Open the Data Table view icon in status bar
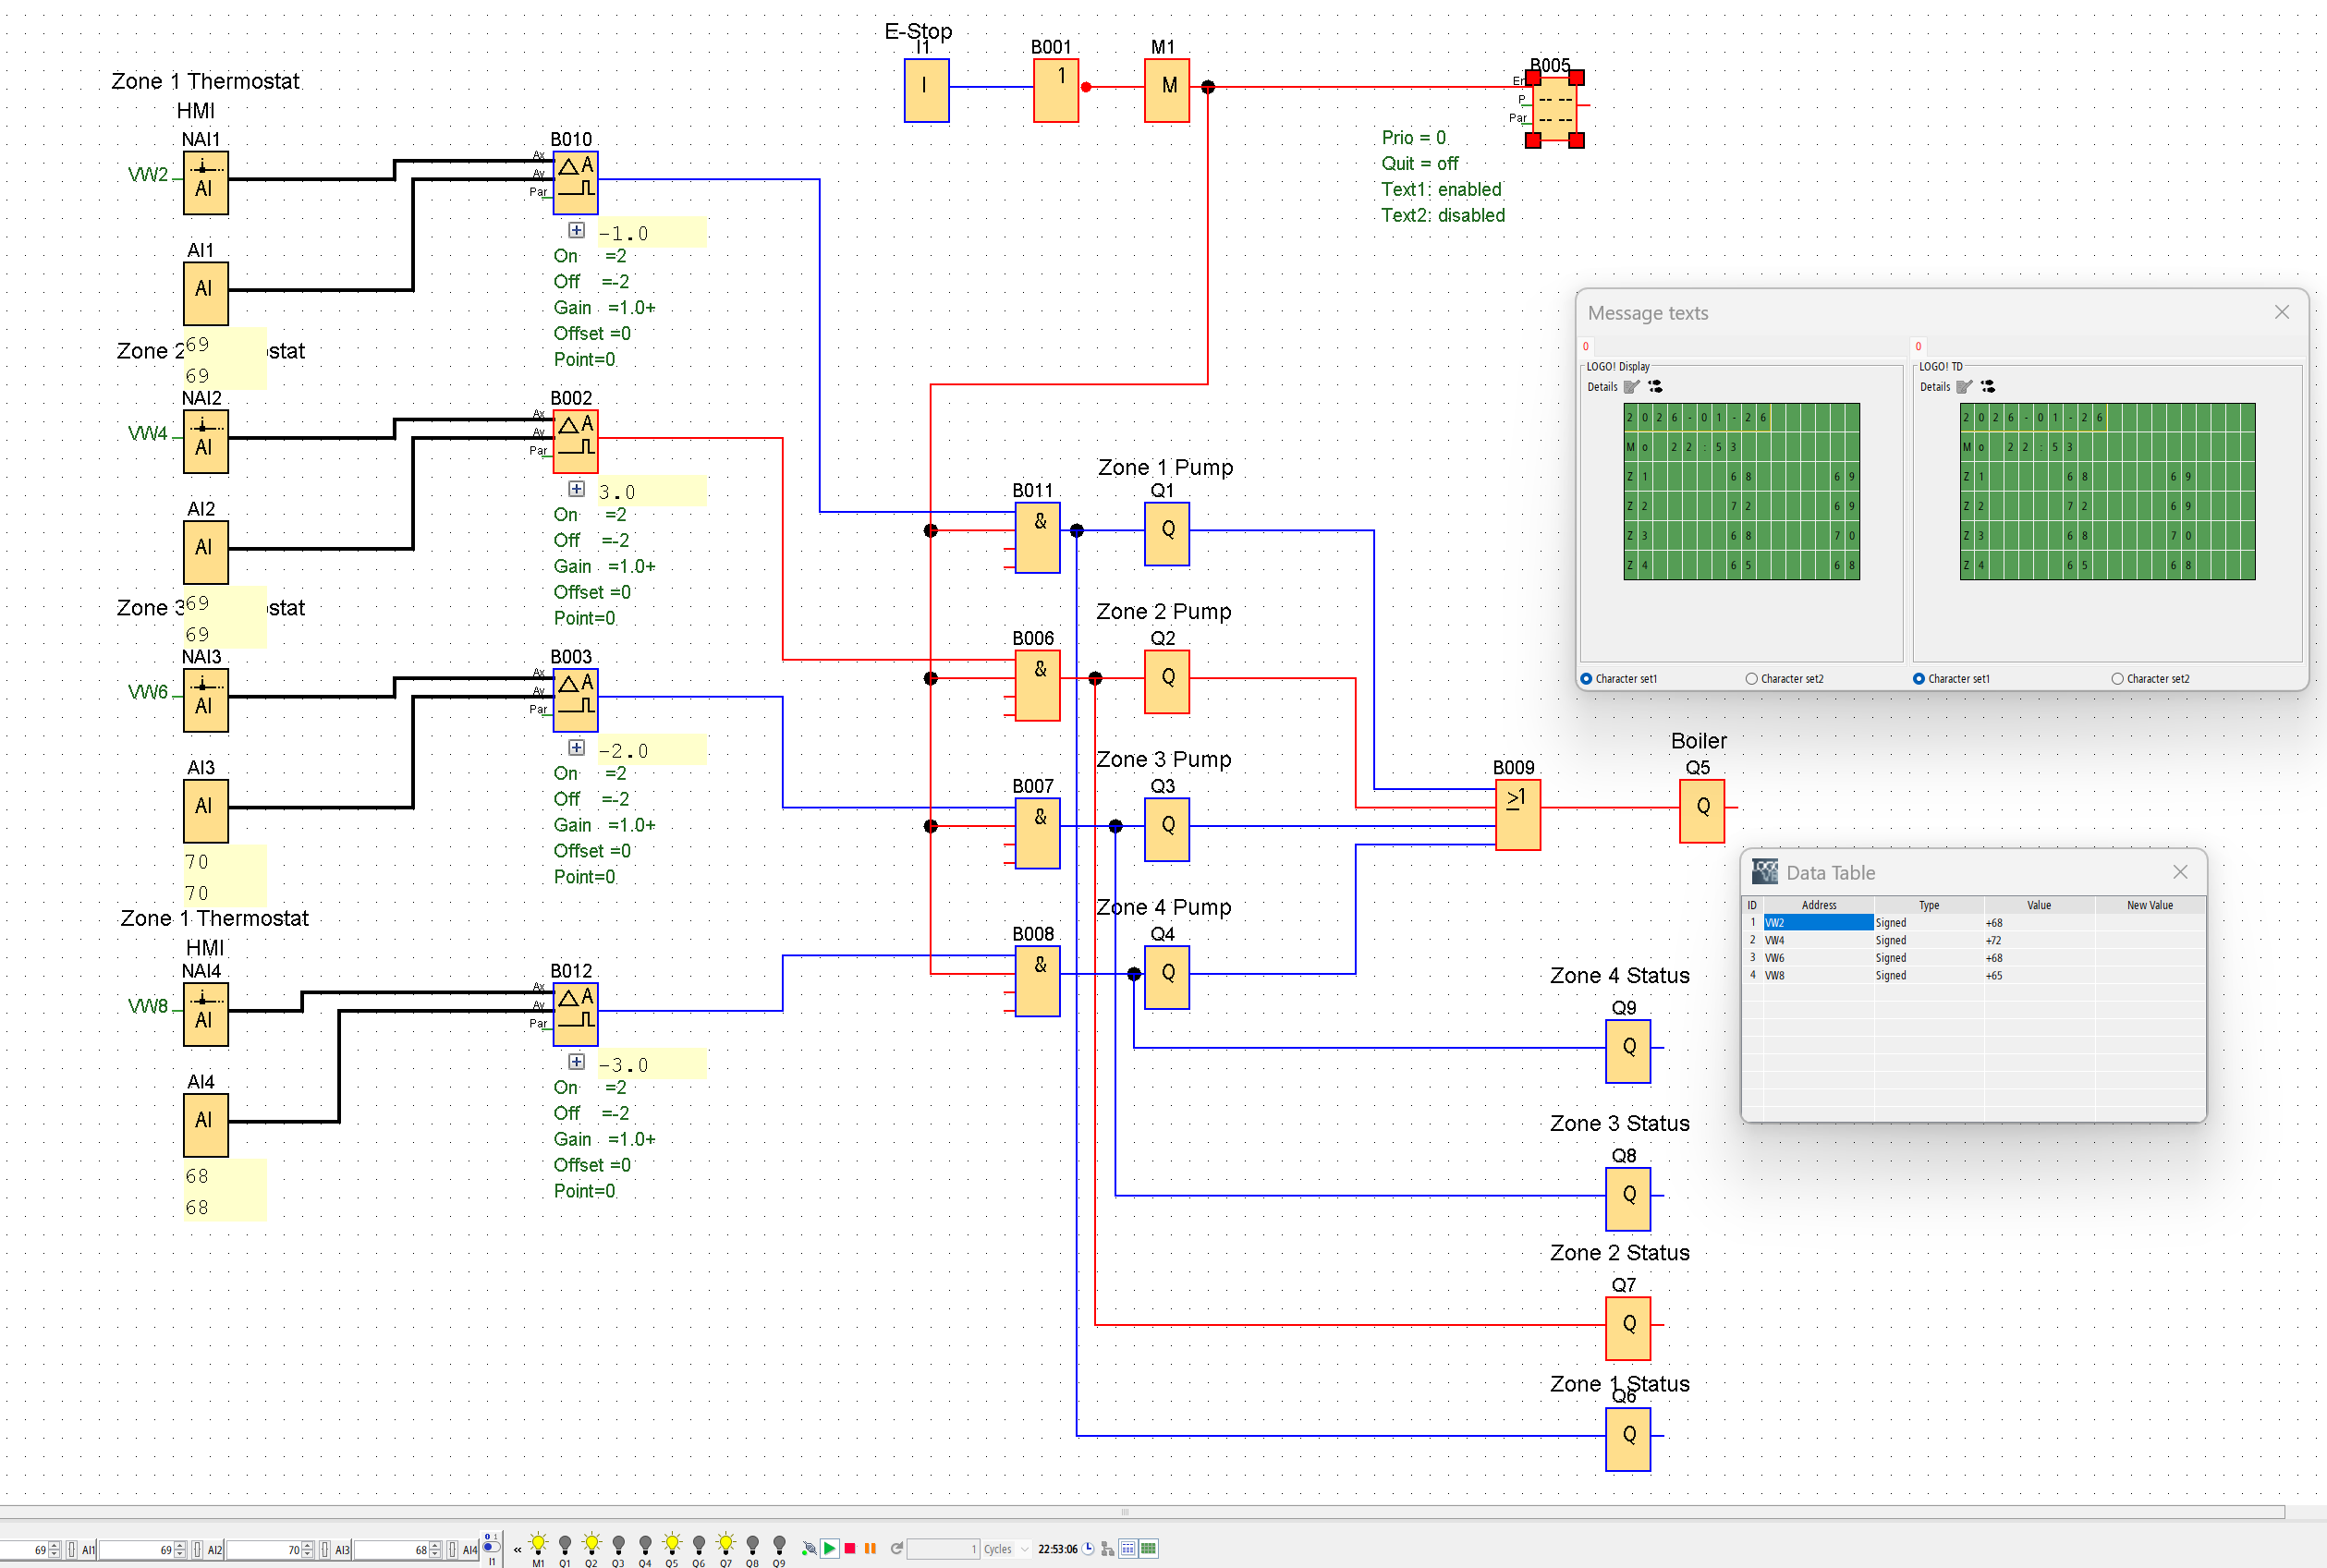This screenshot has width=2327, height=1568. [1127, 1548]
